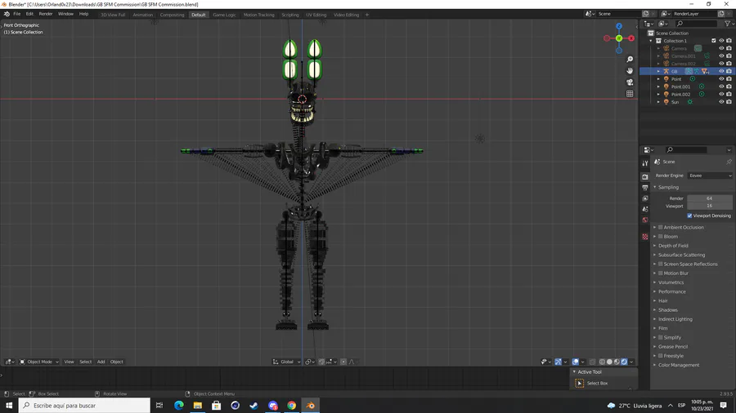Open the Render properties tab icon
The image size is (736, 413).
[x=645, y=176]
